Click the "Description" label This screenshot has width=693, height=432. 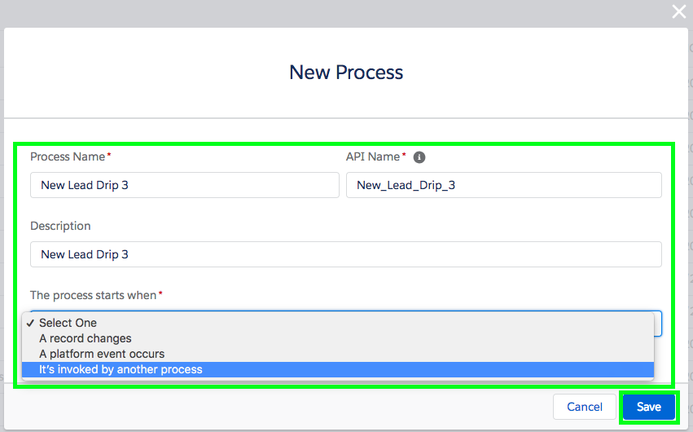point(60,226)
